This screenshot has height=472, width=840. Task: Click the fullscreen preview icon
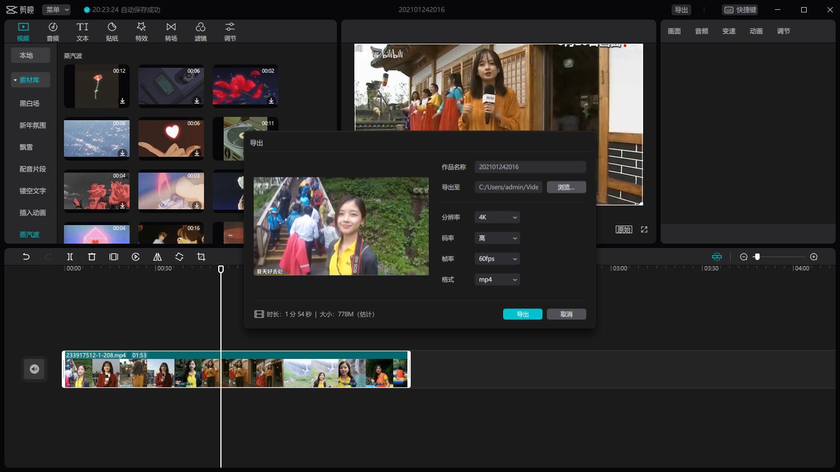[644, 229]
